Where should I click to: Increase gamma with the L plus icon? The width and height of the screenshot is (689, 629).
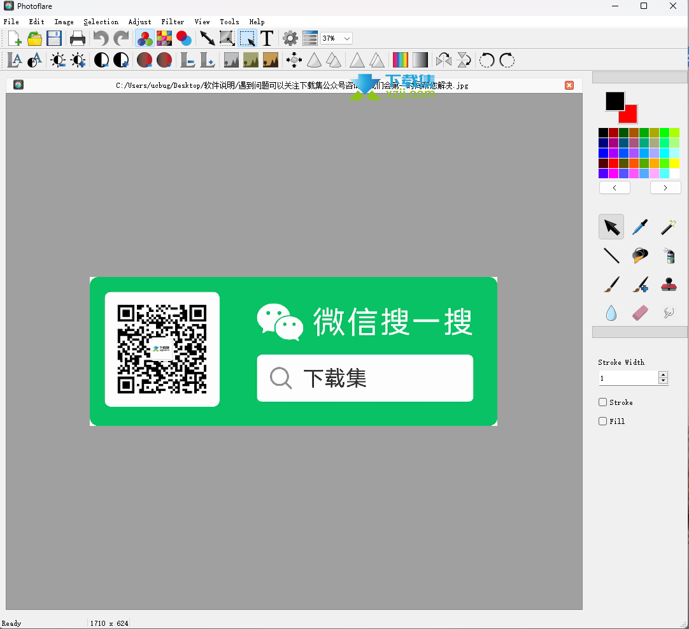click(208, 60)
